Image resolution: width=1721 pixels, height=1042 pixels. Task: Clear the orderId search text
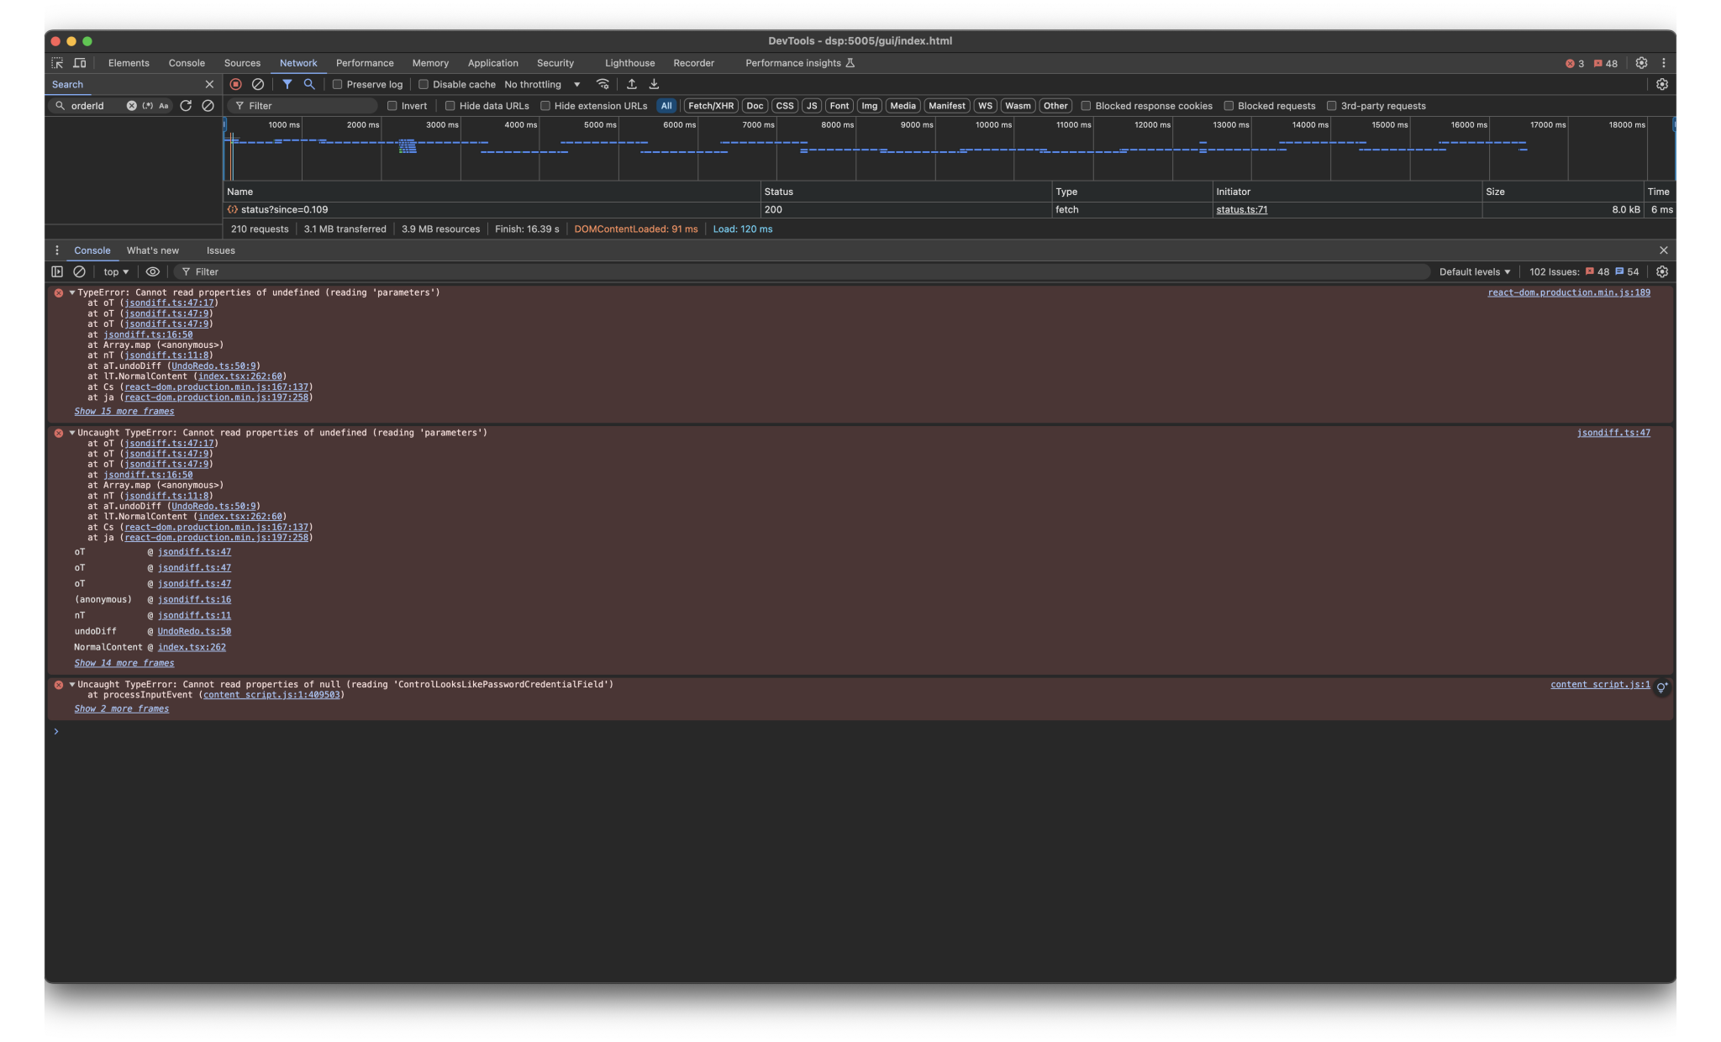[x=131, y=106]
